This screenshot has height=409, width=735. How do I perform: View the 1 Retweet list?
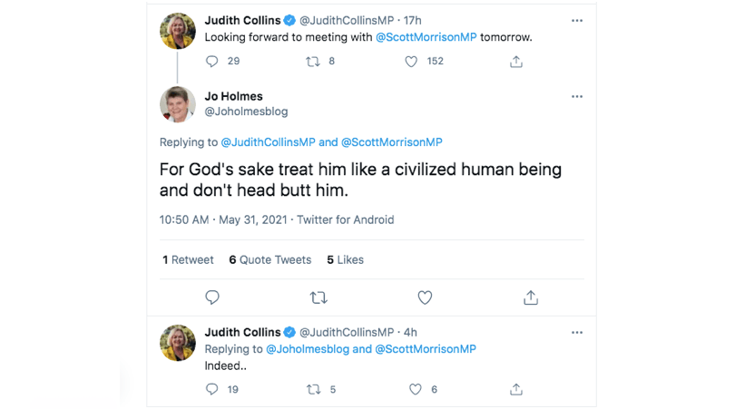pos(189,259)
